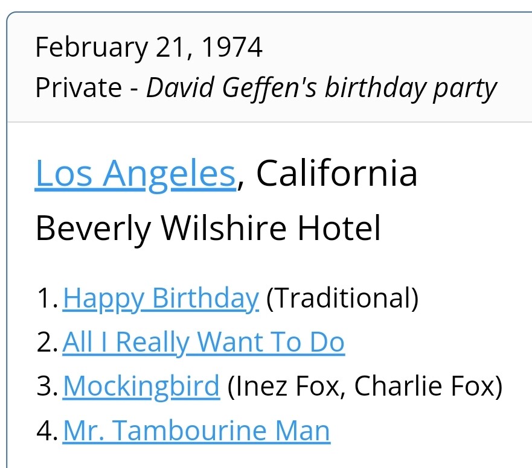
Task: Open the Mockingbird song link
Action: click(x=141, y=387)
